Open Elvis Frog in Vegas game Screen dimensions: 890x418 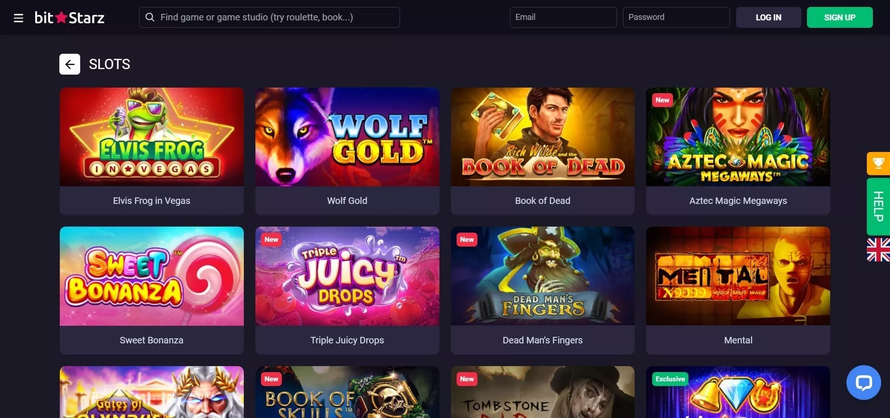(152, 151)
